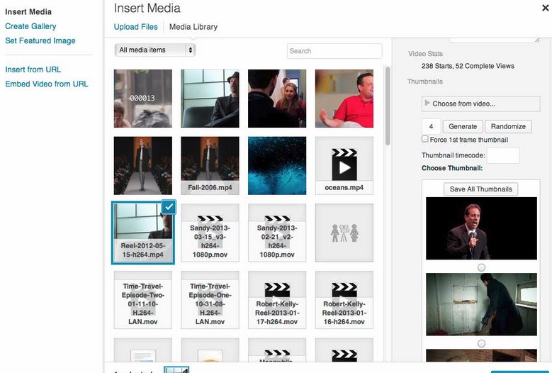Switch to the Media Library tab

click(193, 27)
